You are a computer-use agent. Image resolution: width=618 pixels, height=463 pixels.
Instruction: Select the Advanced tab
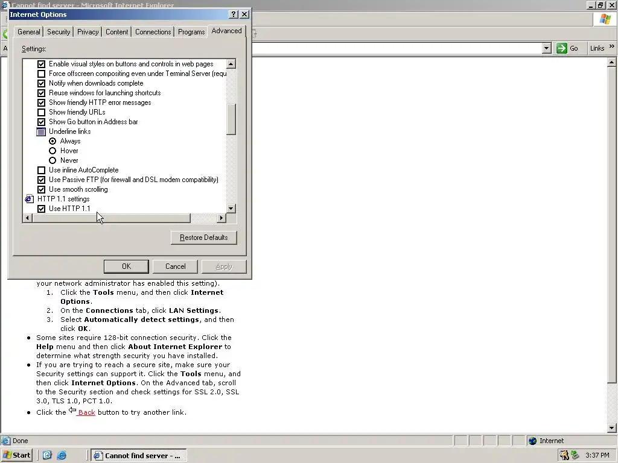[x=227, y=31]
